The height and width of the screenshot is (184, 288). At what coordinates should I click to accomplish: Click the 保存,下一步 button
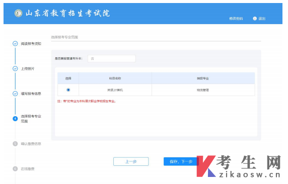(181, 161)
